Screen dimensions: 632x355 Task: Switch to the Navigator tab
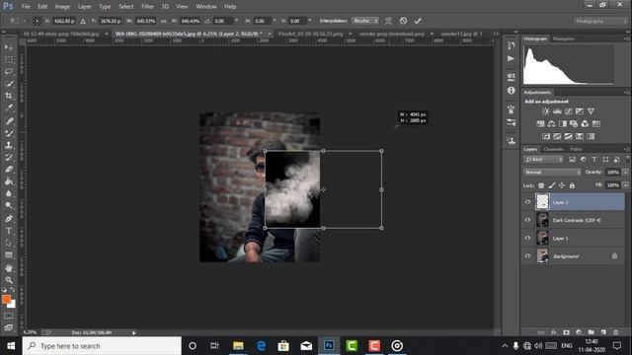coord(564,38)
